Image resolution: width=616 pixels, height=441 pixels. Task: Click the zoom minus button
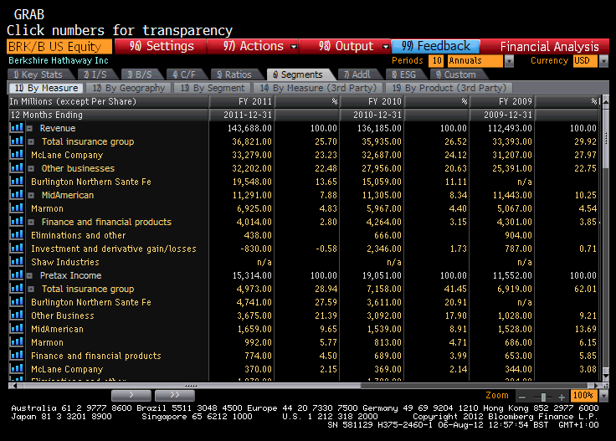pos(522,397)
